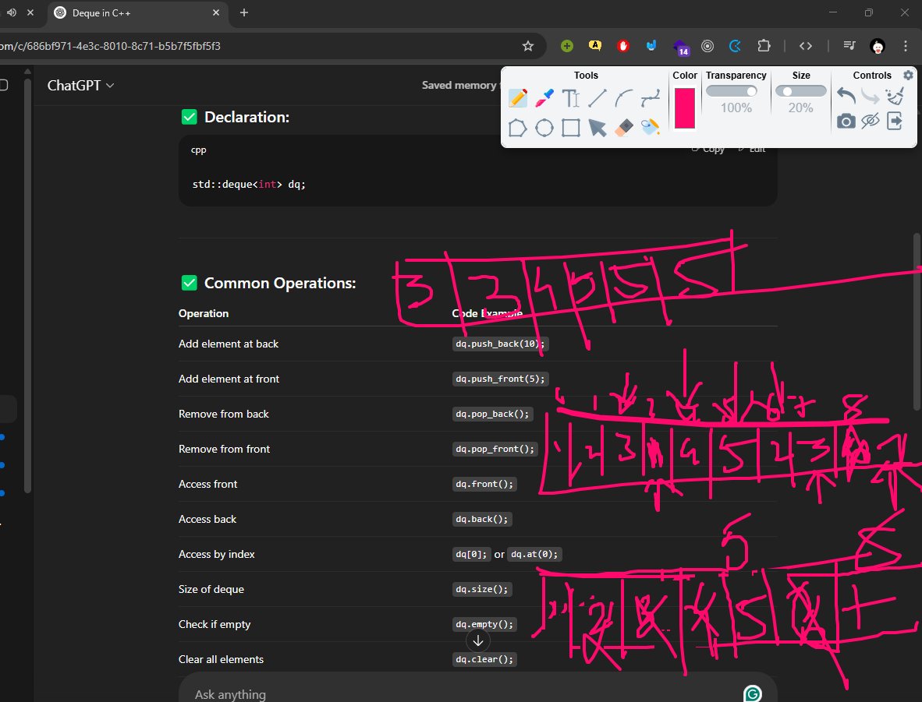Open the purple extension showing 14
The image size is (922, 702).
680,48
